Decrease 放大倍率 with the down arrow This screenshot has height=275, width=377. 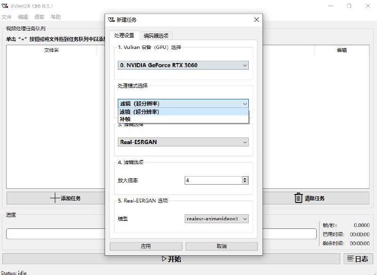[245, 182]
